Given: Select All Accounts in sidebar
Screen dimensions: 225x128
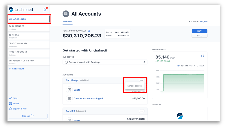Looking at the screenshot, I should 29,19.
